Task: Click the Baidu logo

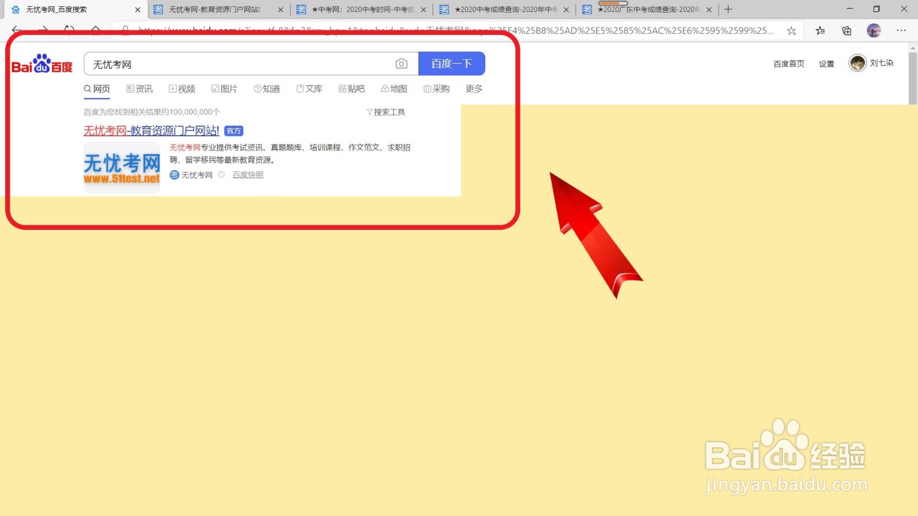Action: point(42,64)
